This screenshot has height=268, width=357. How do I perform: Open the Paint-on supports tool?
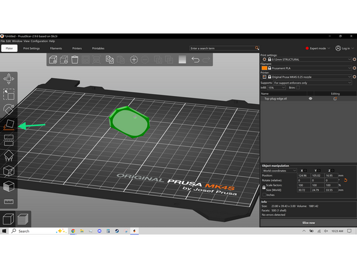click(8, 156)
